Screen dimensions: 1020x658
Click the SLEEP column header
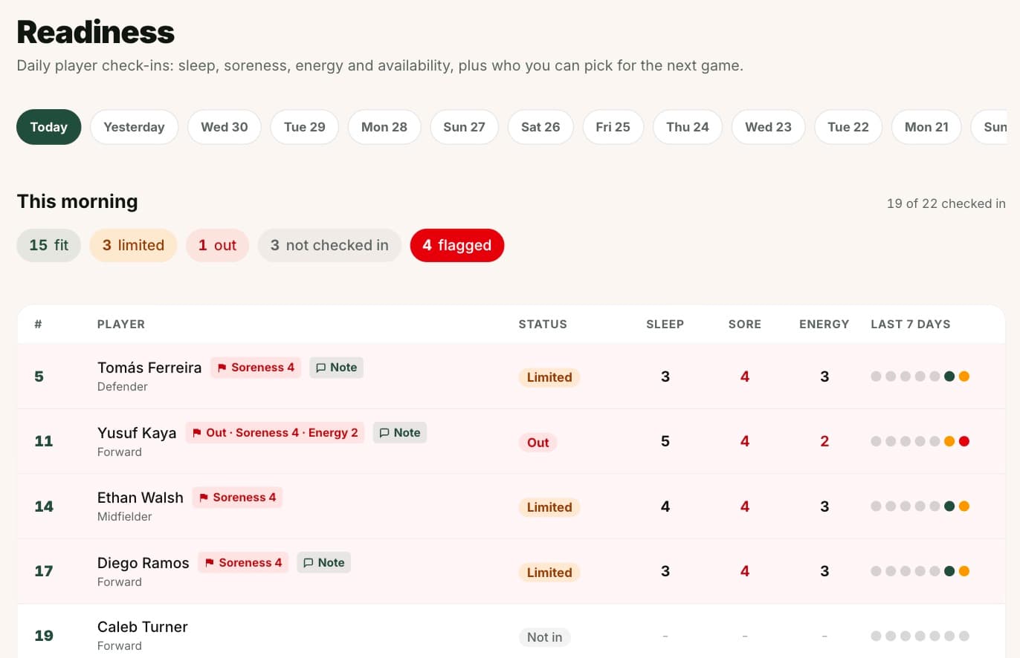[x=665, y=324]
